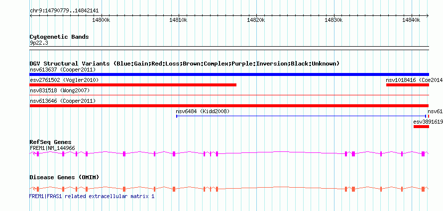
Task: Click the blue nsv613637 gain variant bar
Action: click(229, 74)
